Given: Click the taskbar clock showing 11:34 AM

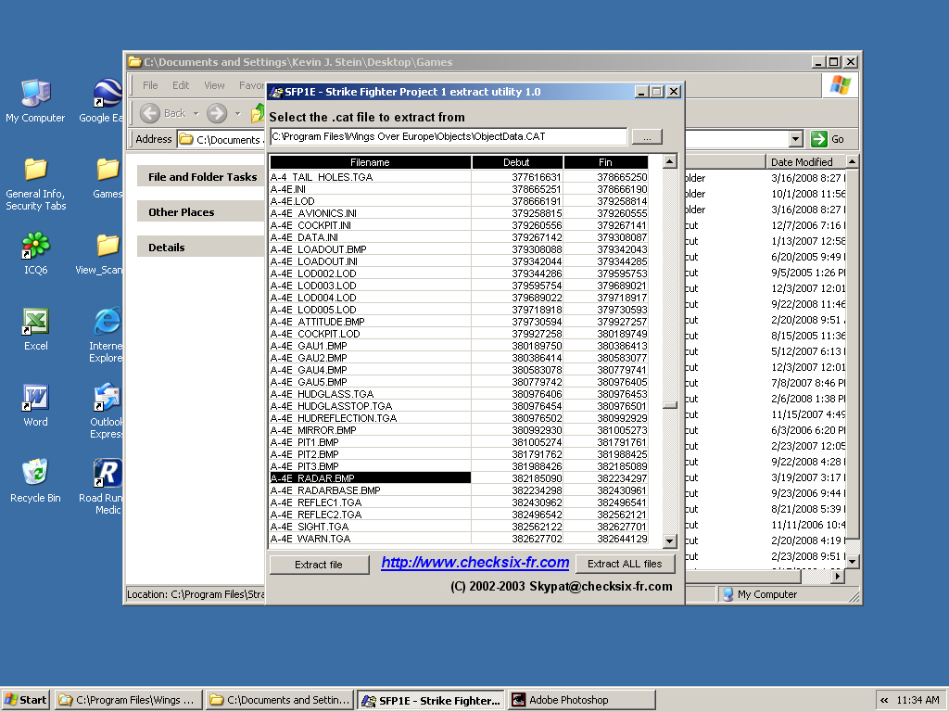Looking at the screenshot, I should (x=917, y=700).
